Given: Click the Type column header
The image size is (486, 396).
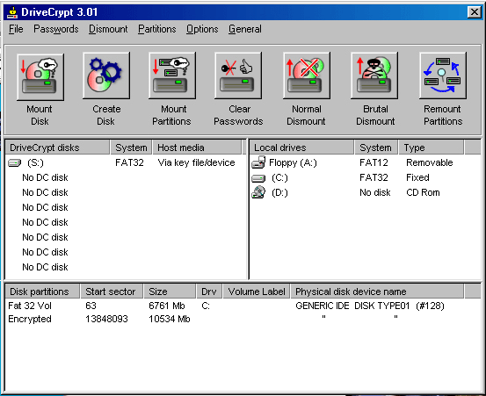Looking at the screenshot, I should click(x=432, y=148).
